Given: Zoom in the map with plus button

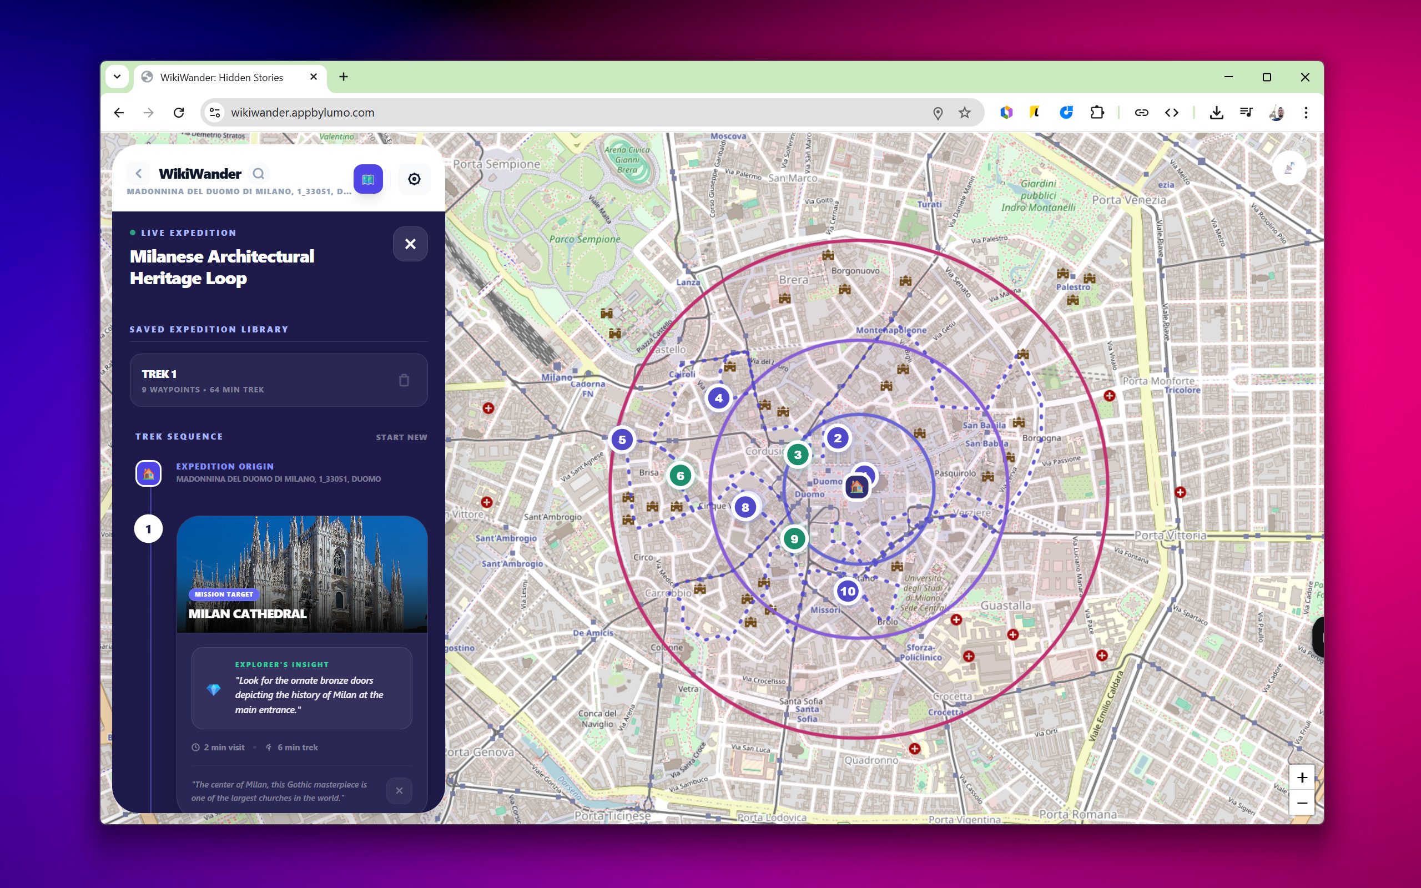Looking at the screenshot, I should pyautogui.click(x=1302, y=778).
